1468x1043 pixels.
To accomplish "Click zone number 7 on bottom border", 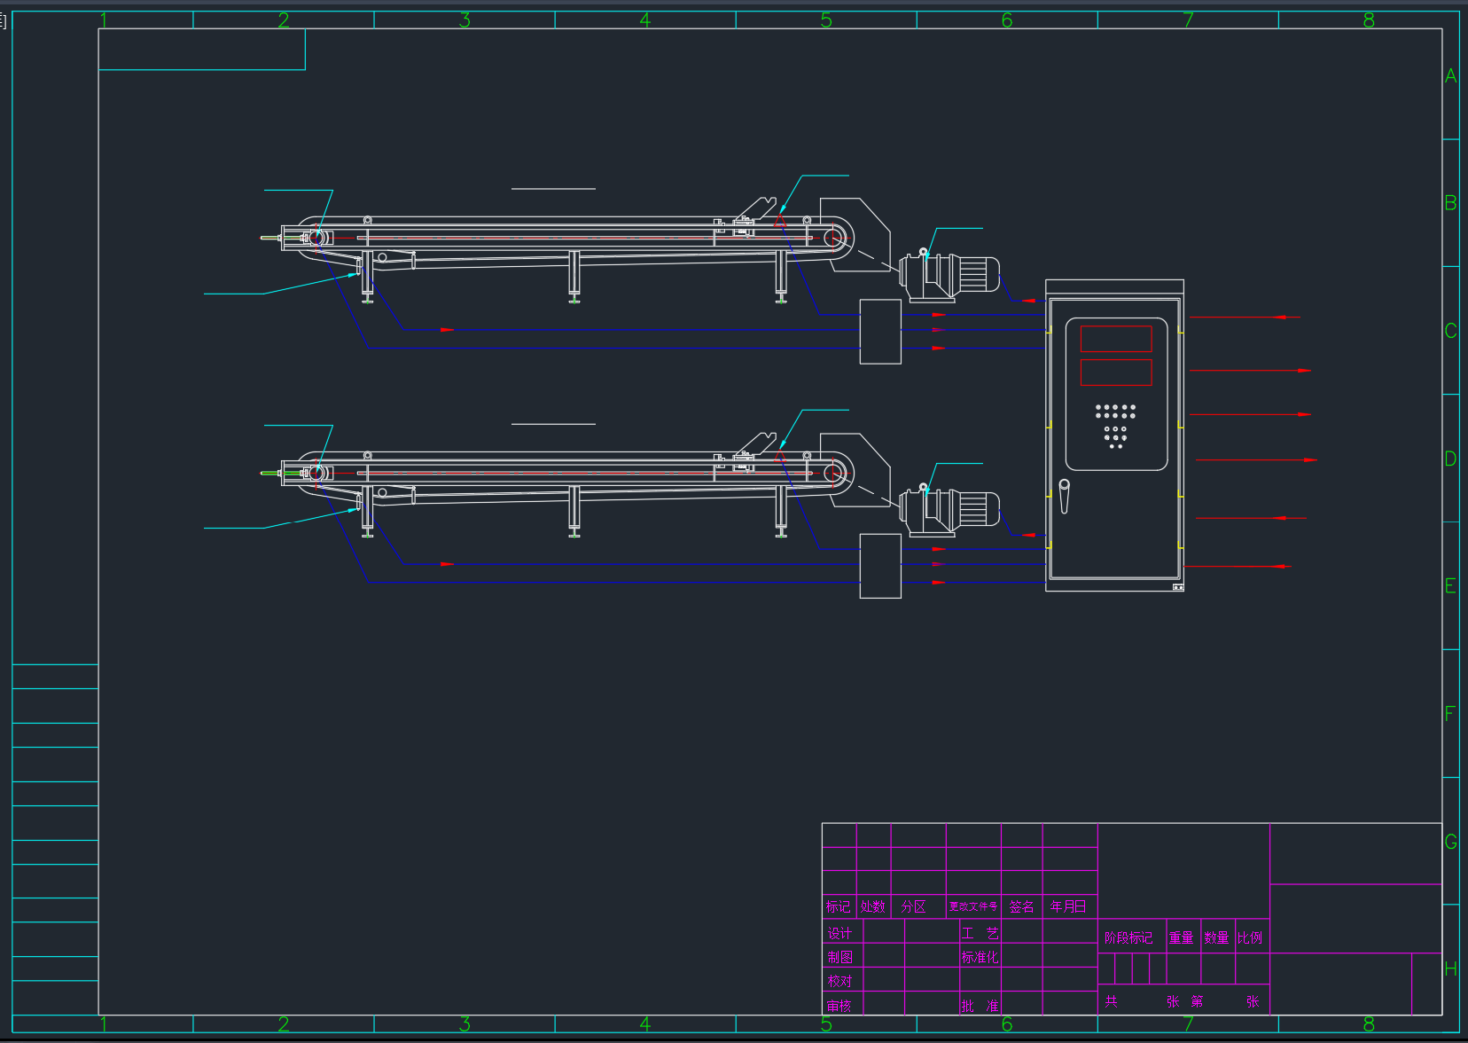I will click(1188, 1024).
